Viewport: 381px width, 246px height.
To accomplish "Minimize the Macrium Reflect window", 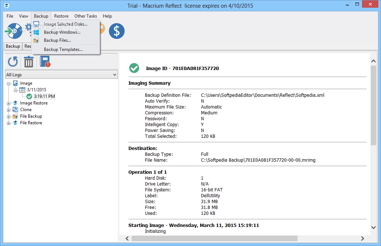I will coord(347,5).
